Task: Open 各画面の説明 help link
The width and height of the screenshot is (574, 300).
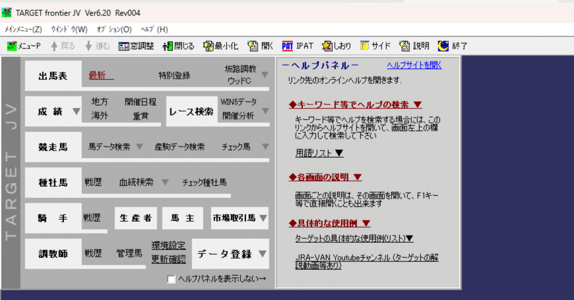Action: (326, 177)
